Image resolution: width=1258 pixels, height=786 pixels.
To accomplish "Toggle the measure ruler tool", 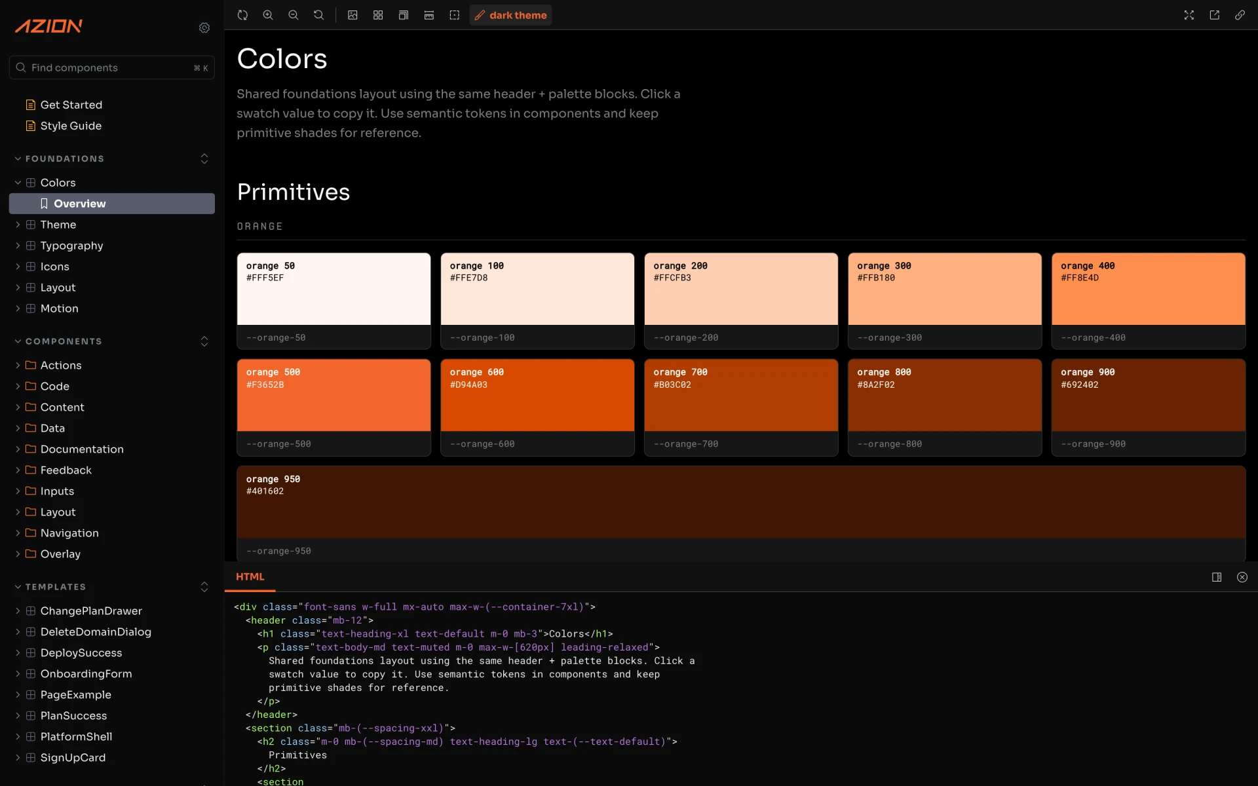I will pyautogui.click(x=429, y=15).
